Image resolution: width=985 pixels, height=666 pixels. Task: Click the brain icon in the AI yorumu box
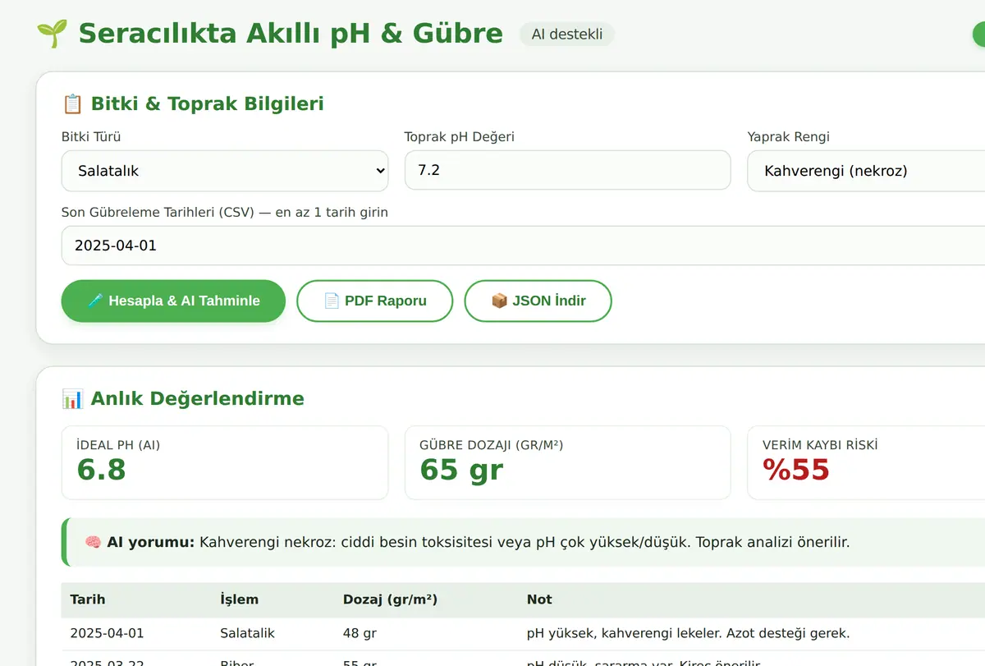pyautogui.click(x=93, y=542)
